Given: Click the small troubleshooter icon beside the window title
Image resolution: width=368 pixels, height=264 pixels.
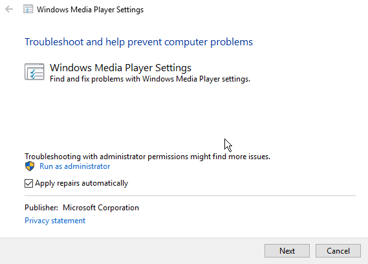Looking at the screenshot, I should [28, 10].
